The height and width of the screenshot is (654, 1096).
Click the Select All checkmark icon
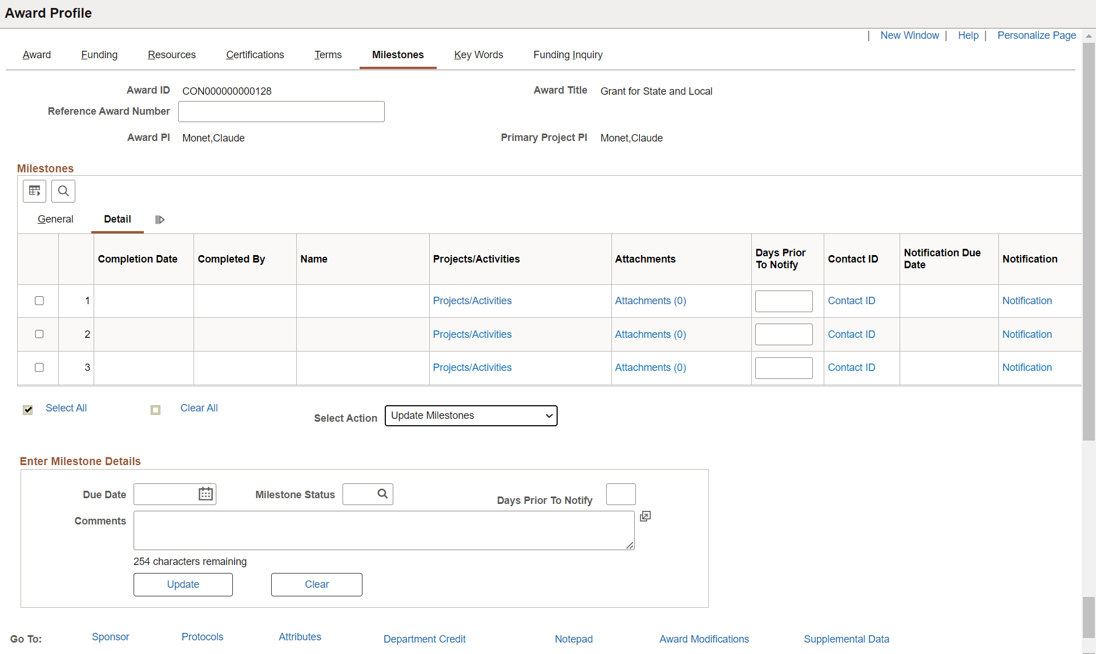28,410
